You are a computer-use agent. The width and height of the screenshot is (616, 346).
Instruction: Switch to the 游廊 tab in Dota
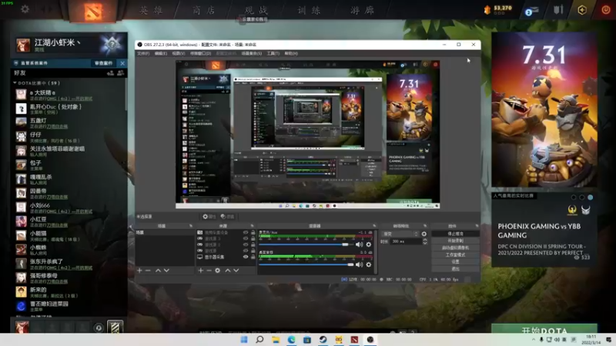tap(362, 11)
